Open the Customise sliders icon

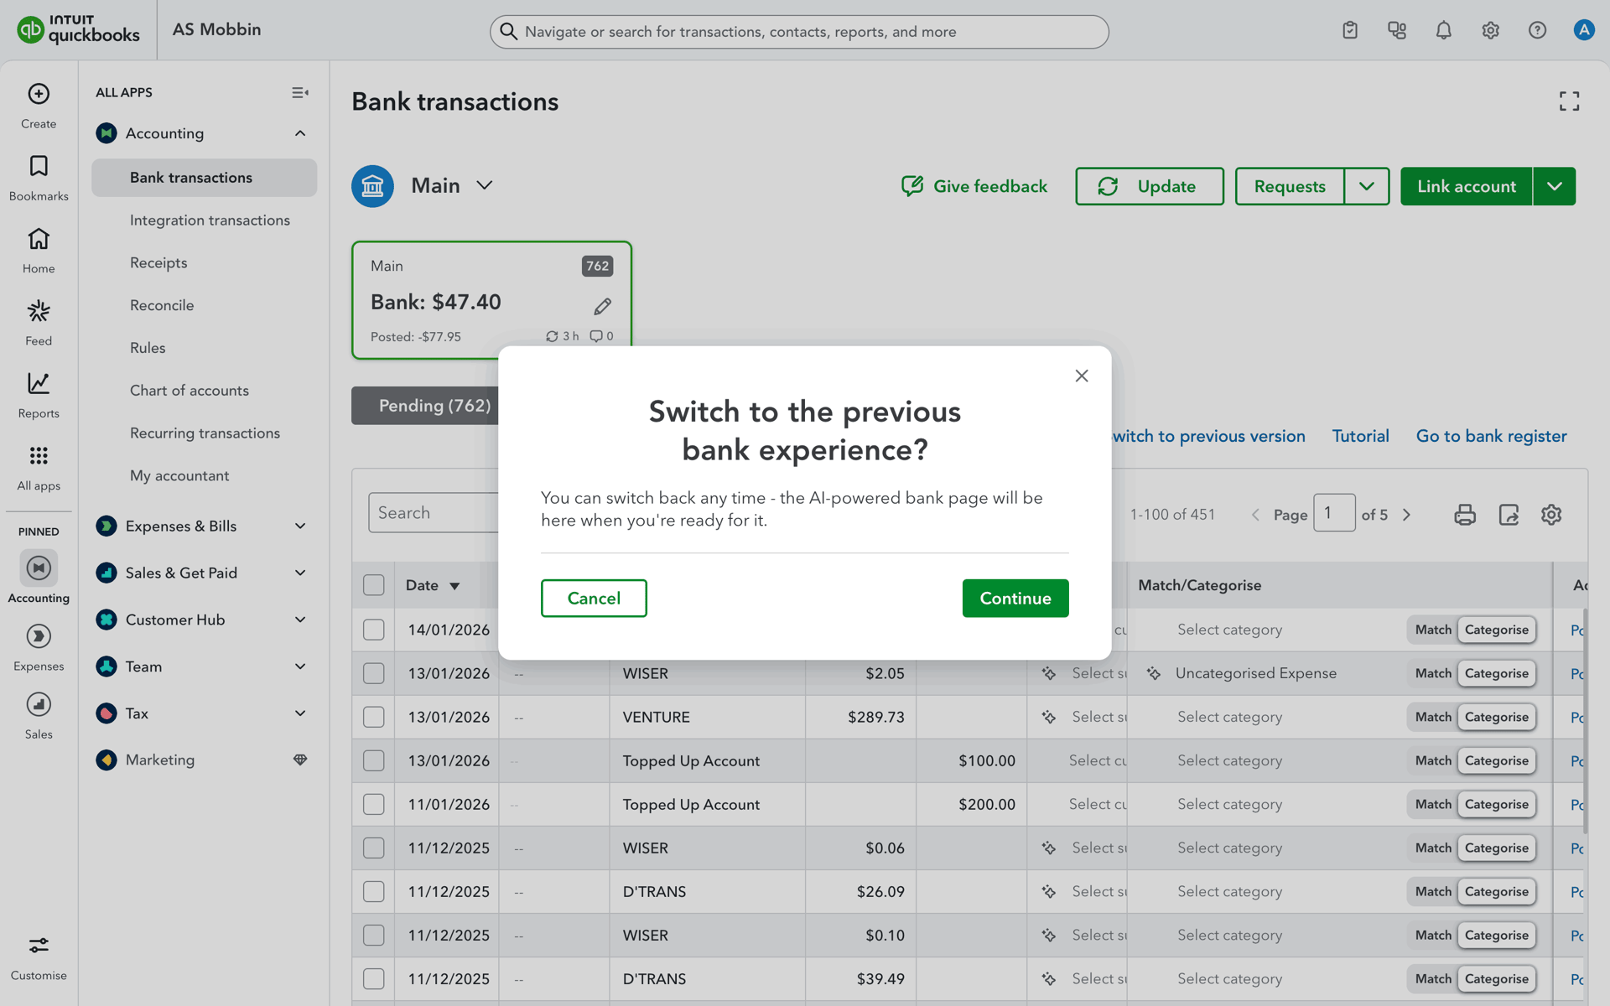pos(39,946)
